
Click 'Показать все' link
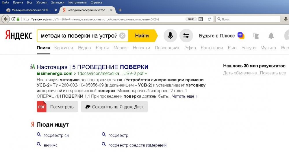(273, 73)
